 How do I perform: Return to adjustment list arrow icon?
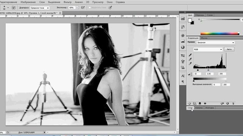tap(189, 104)
